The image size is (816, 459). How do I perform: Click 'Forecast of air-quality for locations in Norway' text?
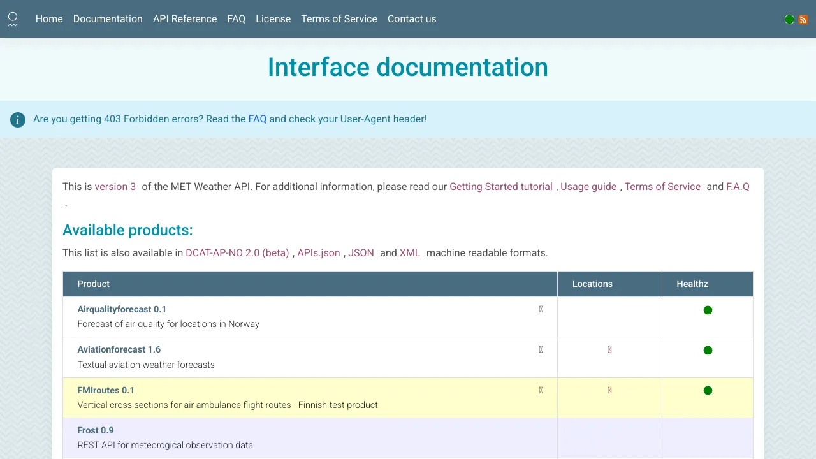tap(168, 324)
